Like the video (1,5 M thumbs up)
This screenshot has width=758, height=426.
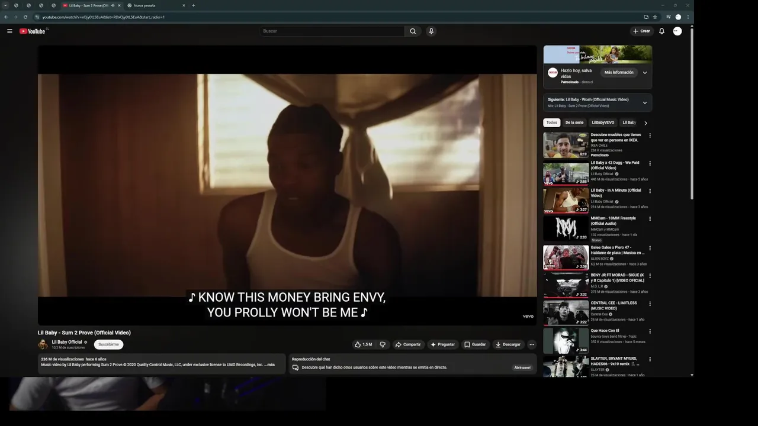(x=363, y=344)
